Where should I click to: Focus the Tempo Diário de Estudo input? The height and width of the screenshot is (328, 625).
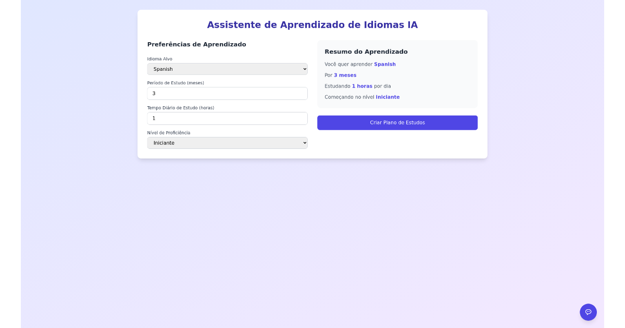point(227,118)
